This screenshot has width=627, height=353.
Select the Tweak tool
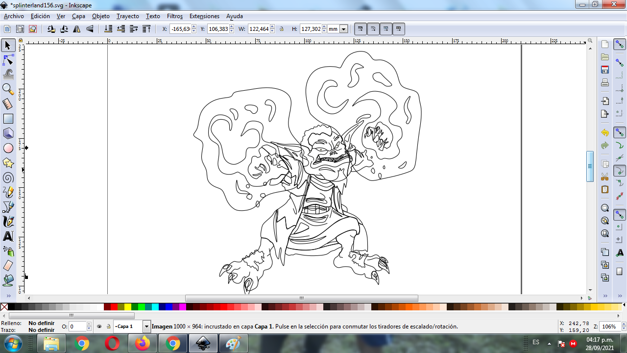[x=8, y=75]
